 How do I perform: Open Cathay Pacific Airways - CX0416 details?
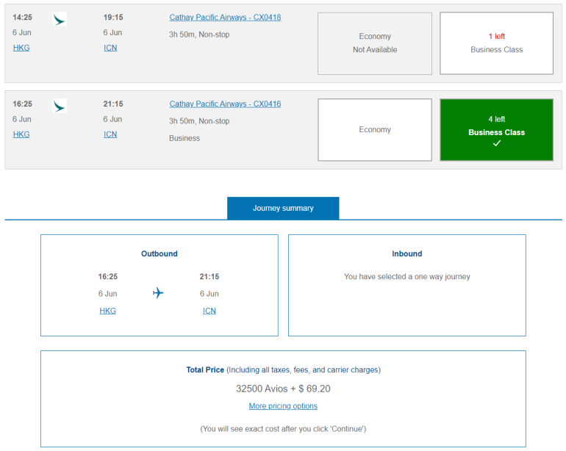(x=225, y=104)
